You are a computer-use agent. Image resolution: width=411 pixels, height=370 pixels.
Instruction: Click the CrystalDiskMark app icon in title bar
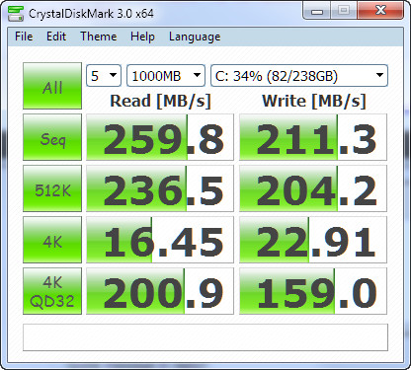click(15, 13)
